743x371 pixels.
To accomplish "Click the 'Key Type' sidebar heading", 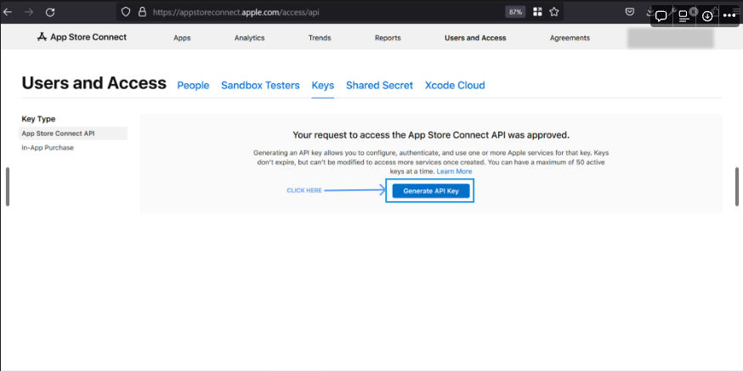I will pyautogui.click(x=38, y=119).
